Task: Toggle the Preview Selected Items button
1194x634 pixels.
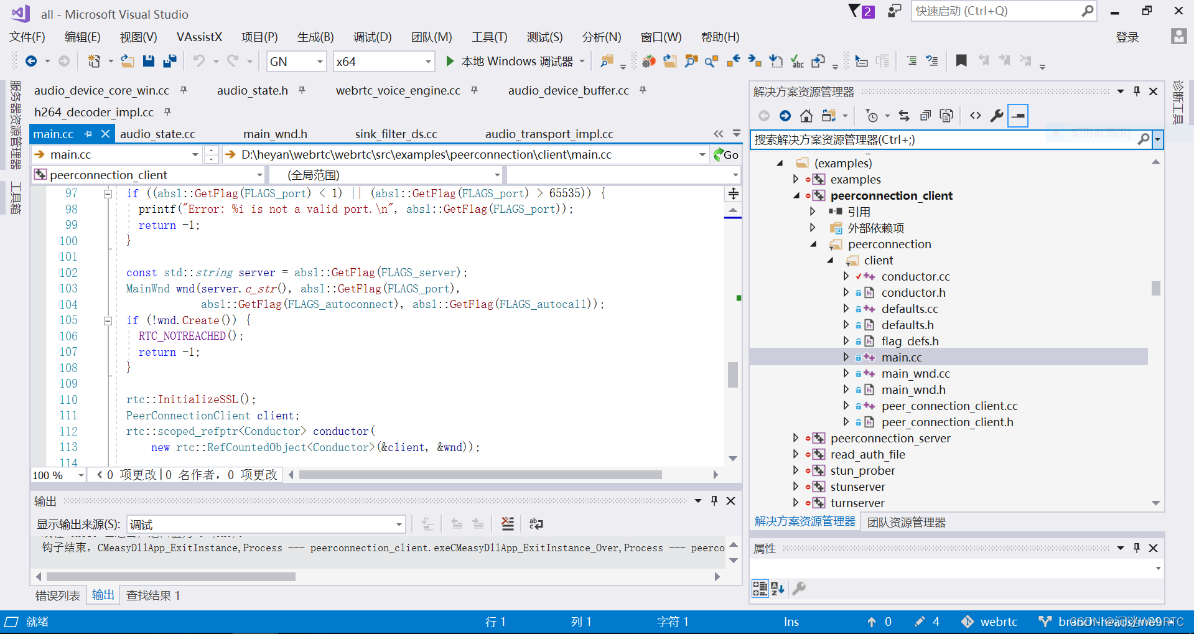Action: click(x=1018, y=116)
